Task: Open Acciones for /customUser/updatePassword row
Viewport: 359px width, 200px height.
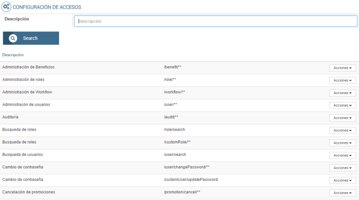Action: click(342, 180)
